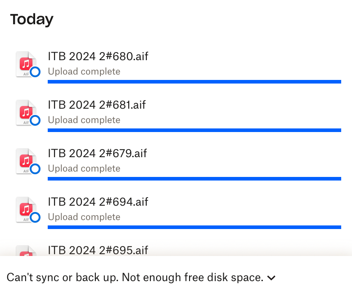This screenshot has width=352, height=291.
Task: Select the file name ITB 2024 2#679.aif
Action: [97, 154]
